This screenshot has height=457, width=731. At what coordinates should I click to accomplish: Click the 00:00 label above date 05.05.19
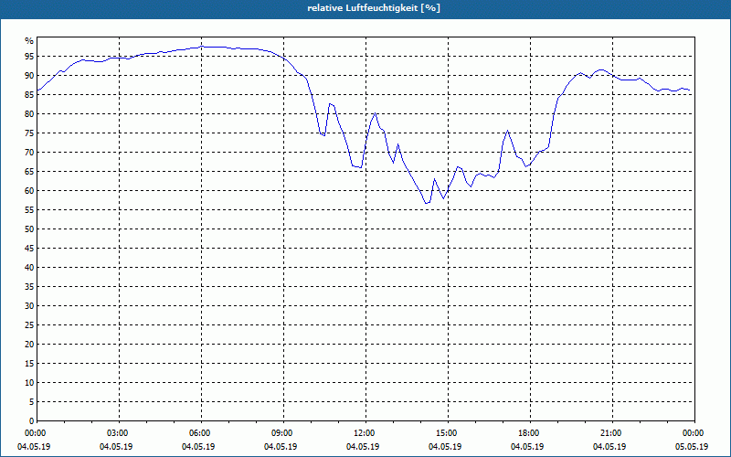coord(694,433)
